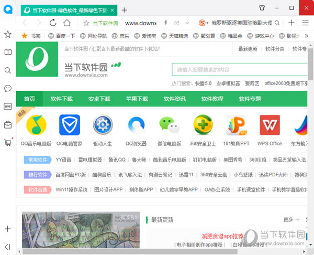The width and height of the screenshot is (314, 255).
Task: Click the 更多 link in 最新更新 section
Action: (288, 220)
